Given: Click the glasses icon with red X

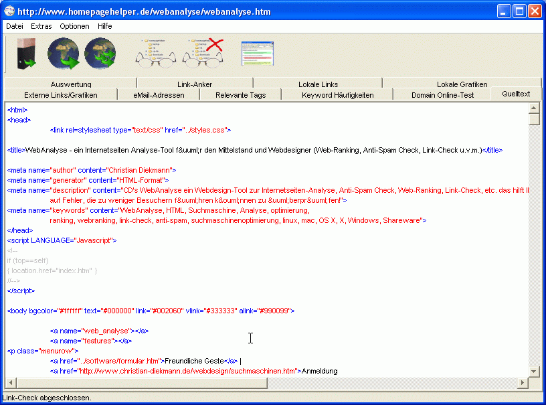Looking at the screenshot, I should [203, 54].
